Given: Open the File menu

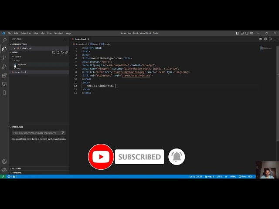Looking at the screenshot, I should (x=10, y=33).
